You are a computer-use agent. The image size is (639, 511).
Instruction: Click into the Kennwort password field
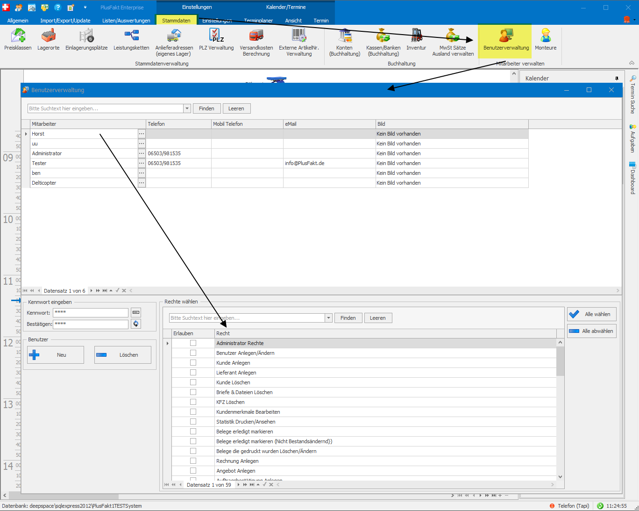click(x=91, y=313)
